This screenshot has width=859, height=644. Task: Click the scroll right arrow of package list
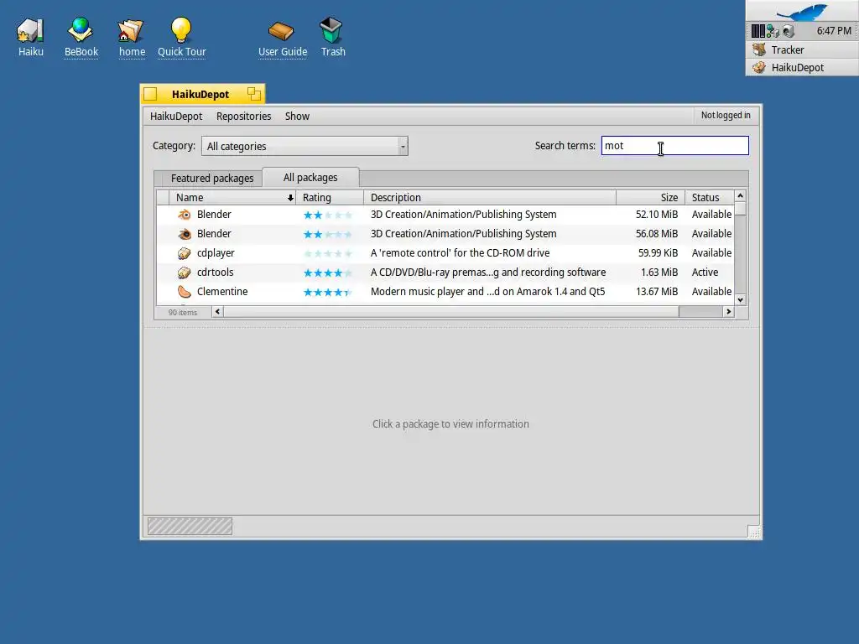pos(729,312)
